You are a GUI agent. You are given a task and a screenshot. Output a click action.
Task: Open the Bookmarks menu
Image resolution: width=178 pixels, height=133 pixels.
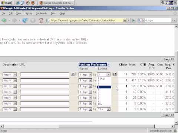42,13
